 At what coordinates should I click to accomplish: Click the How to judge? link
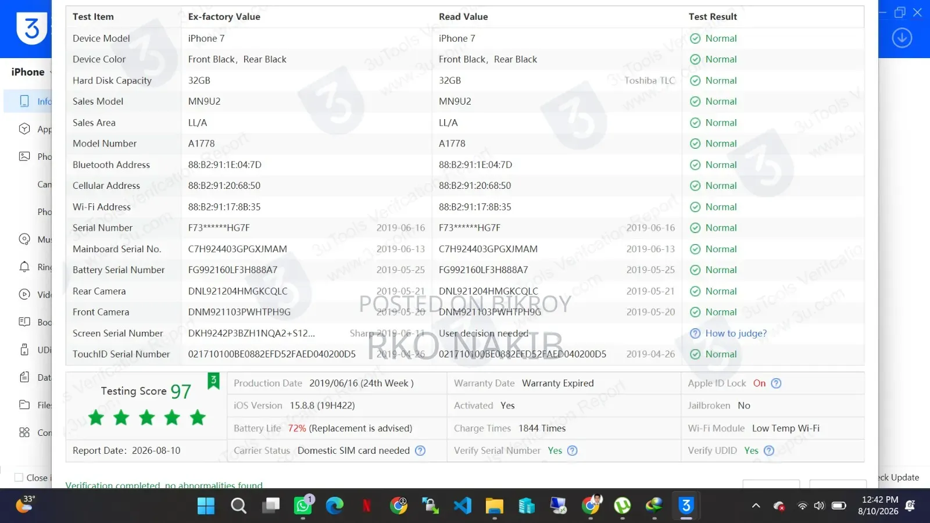pyautogui.click(x=736, y=334)
